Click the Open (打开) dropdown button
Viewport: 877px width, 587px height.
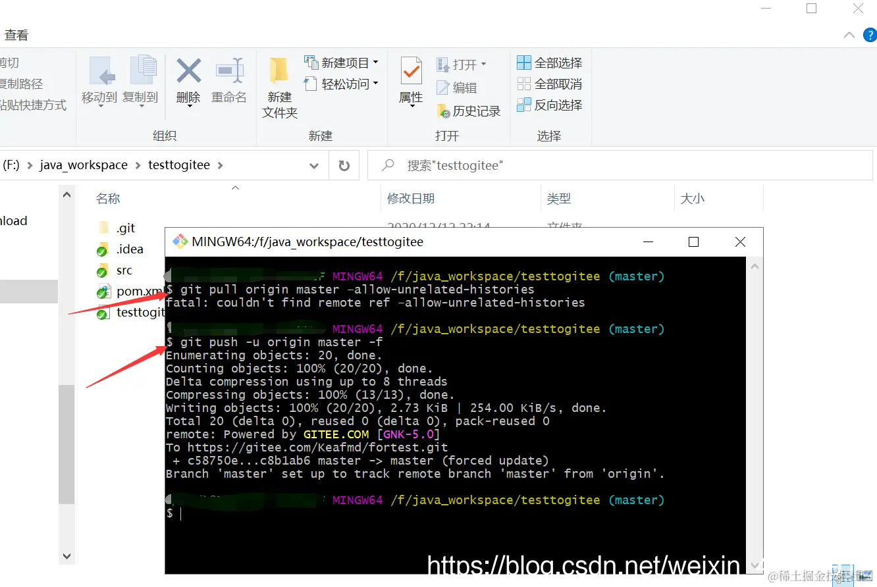pos(462,64)
